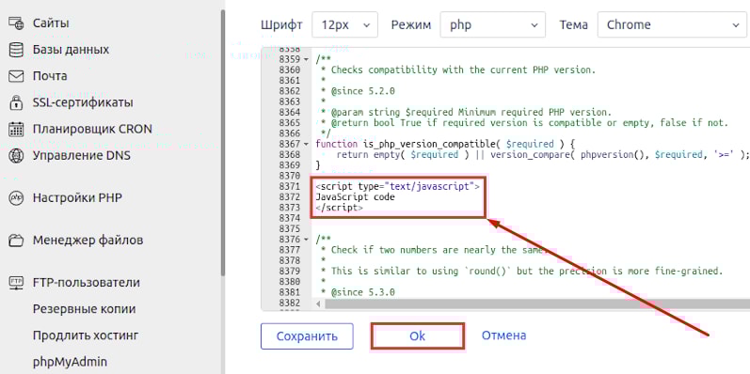The width and height of the screenshot is (750, 374).
Task: Click the Отмена link
Action: pos(503,335)
